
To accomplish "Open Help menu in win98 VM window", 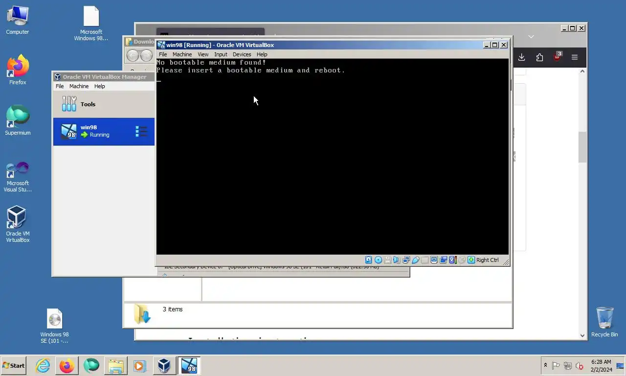I will tap(262, 54).
